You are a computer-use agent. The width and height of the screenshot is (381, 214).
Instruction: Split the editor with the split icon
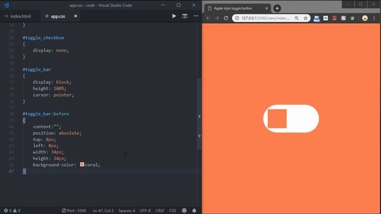pyautogui.click(x=185, y=16)
